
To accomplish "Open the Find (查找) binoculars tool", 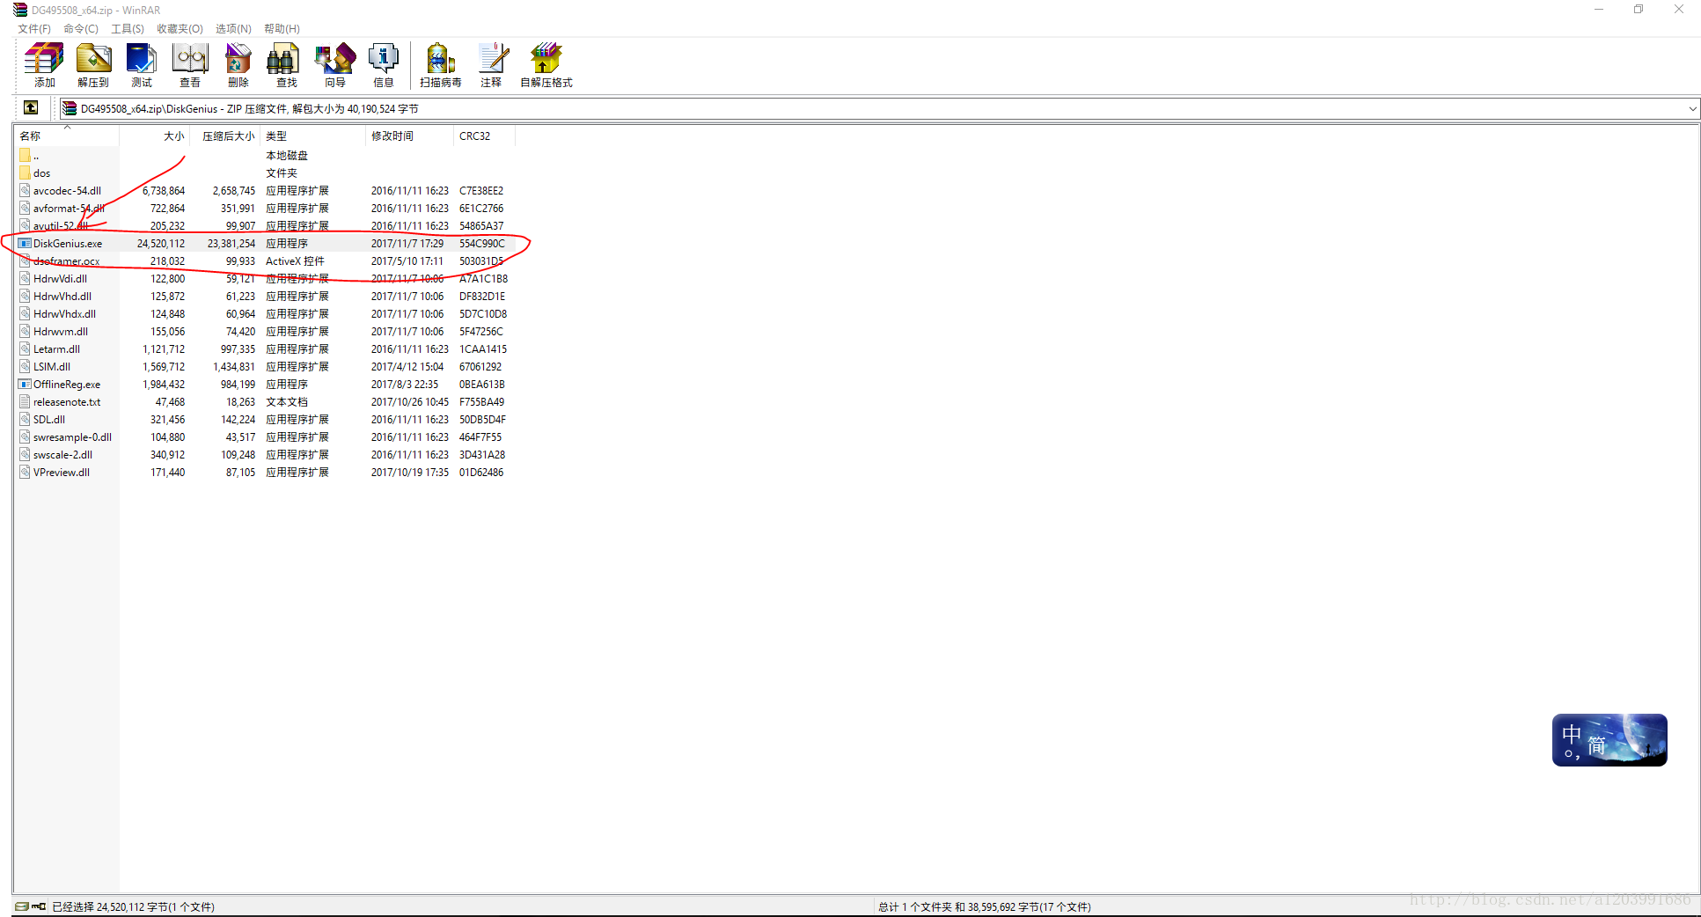I will [x=287, y=65].
